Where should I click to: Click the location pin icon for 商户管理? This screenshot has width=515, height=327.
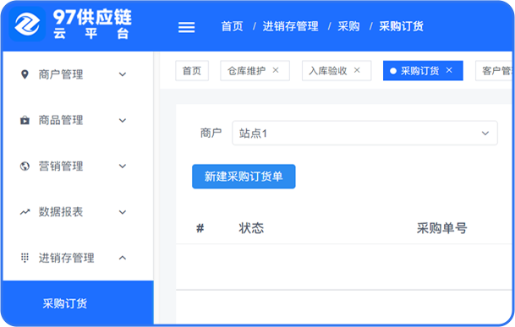tap(25, 74)
